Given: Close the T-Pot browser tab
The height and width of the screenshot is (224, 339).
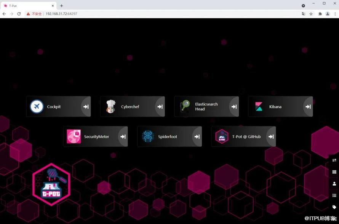Looking at the screenshot, I should tap(53, 6).
